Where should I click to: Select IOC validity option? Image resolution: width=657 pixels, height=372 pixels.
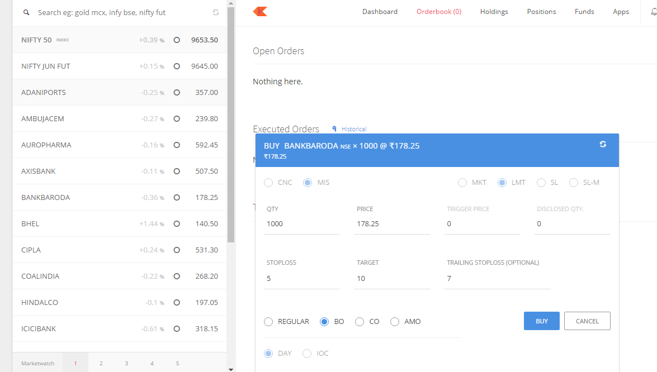point(307,354)
